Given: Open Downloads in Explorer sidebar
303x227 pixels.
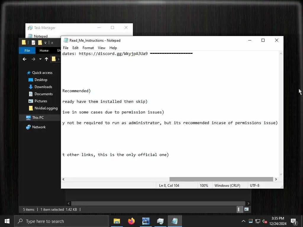Looking at the screenshot, I should tap(43, 87).
